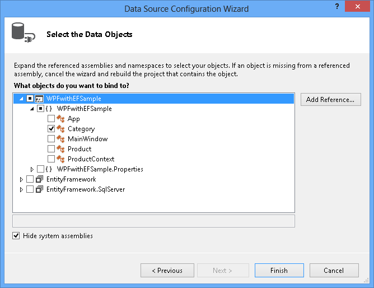This screenshot has width=374, height=288.
Task: Click the WPFwithEFSample root assembly icon
Action: [39, 99]
